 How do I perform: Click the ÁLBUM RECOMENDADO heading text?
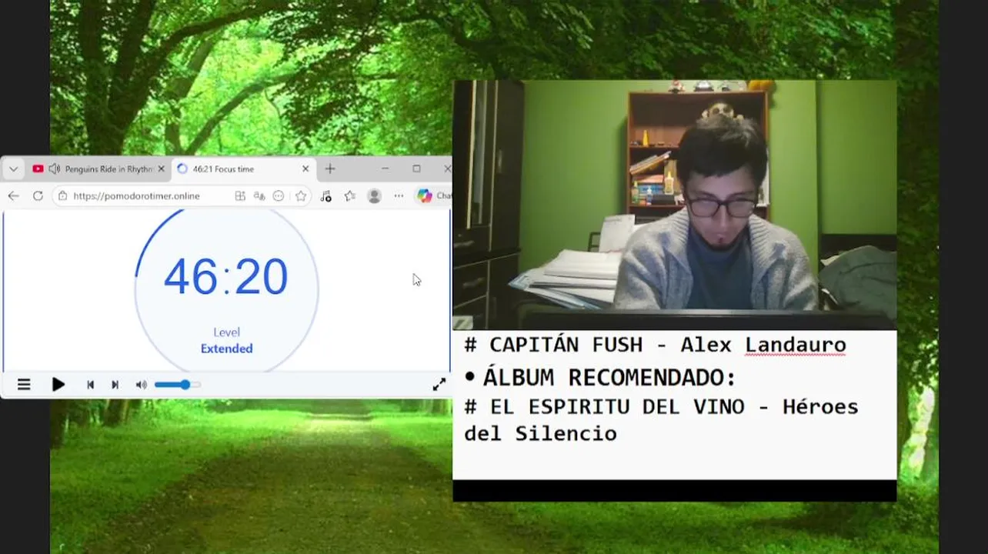609,378
